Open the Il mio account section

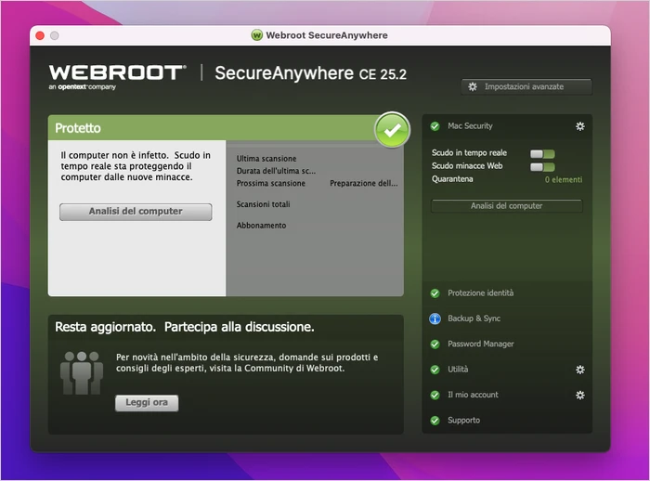pos(473,395)
